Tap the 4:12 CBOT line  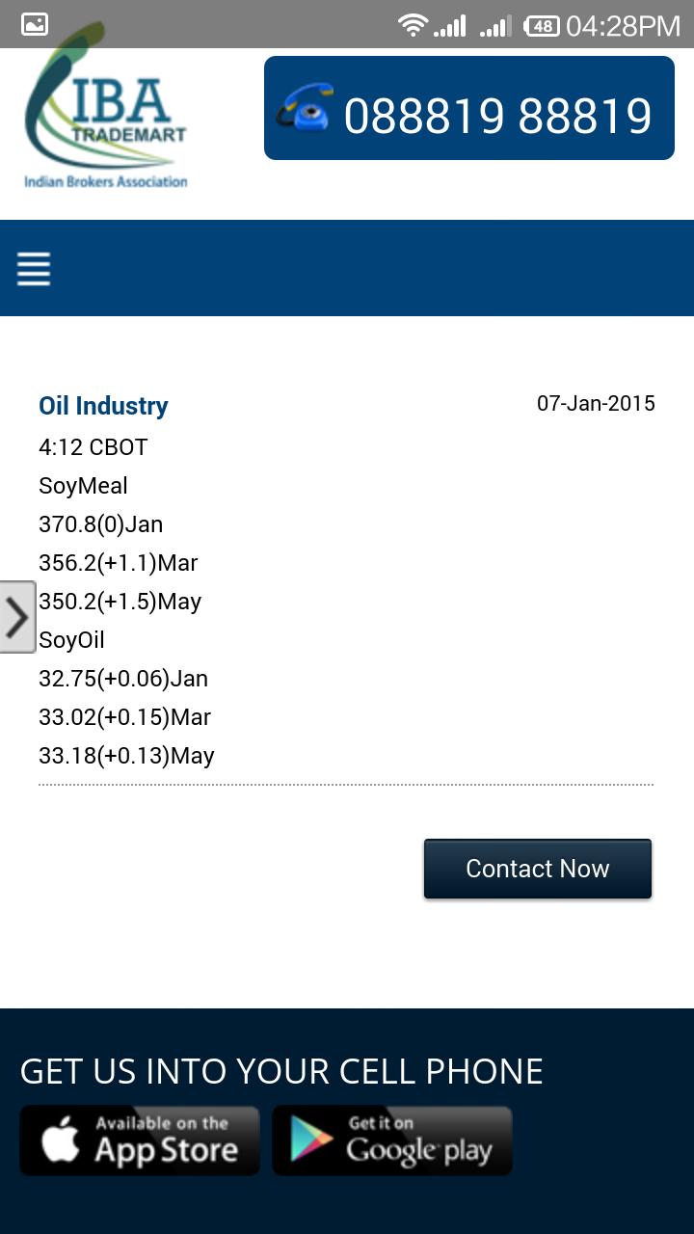click(93, 447)
